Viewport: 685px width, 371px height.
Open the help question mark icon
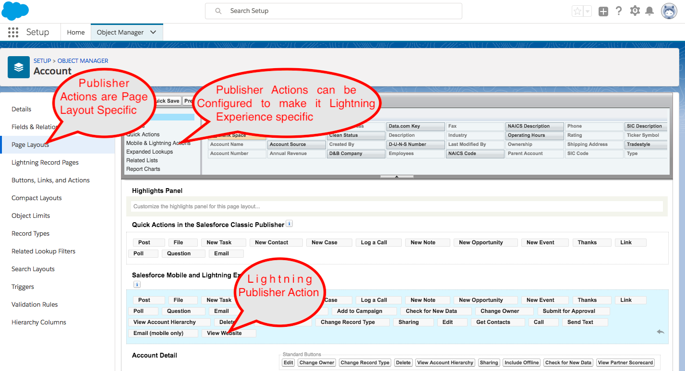619,11
